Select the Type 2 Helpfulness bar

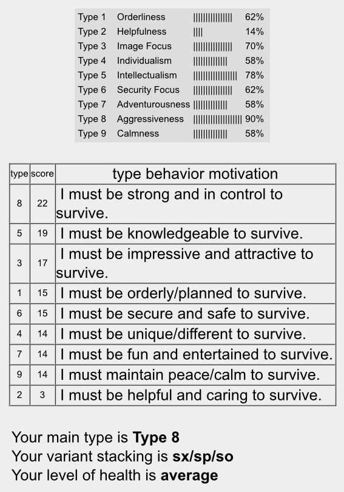(x=198, y=32)
